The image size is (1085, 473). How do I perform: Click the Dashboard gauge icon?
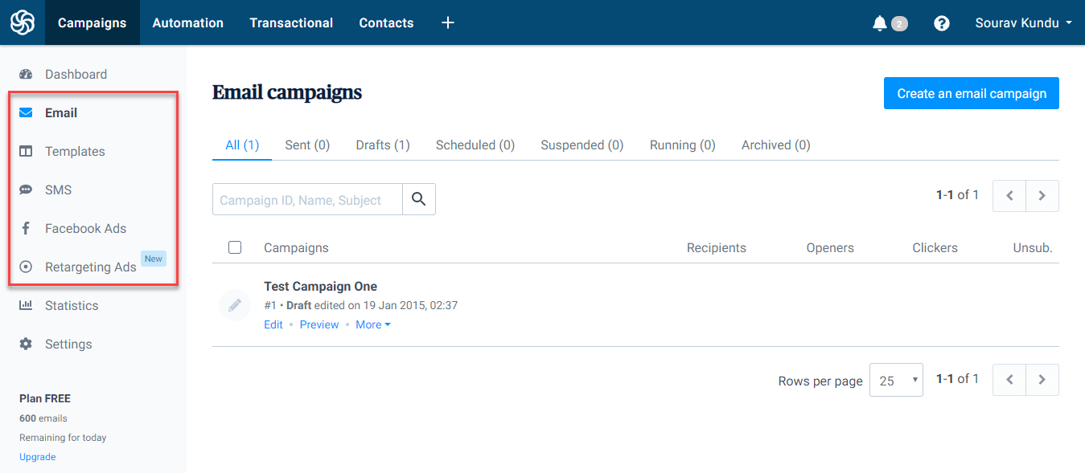tap(26, 75)
